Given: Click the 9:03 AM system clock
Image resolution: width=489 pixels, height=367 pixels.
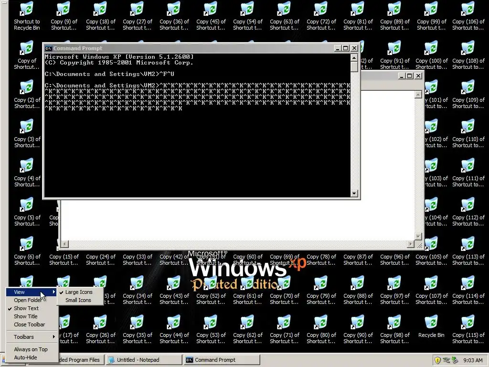Looking at the screenshot, I should pyautogui.click(x=473, y=360).
